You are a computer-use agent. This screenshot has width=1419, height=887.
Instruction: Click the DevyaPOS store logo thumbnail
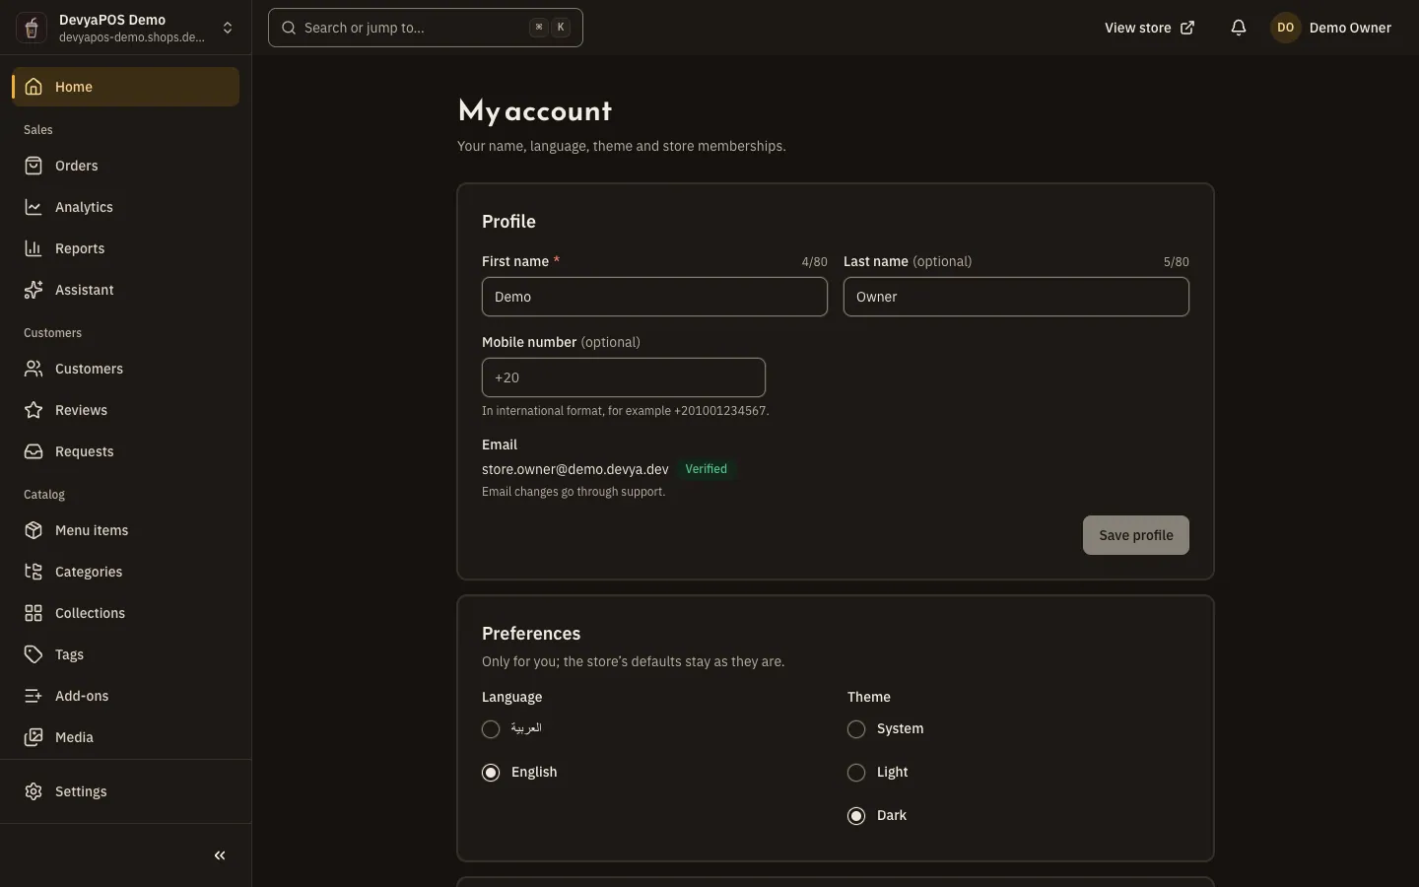[32, 28]
